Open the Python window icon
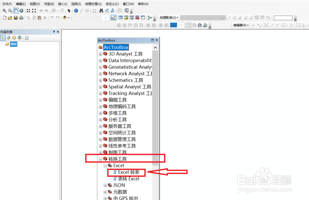309x200 pixels. (143, 18)
